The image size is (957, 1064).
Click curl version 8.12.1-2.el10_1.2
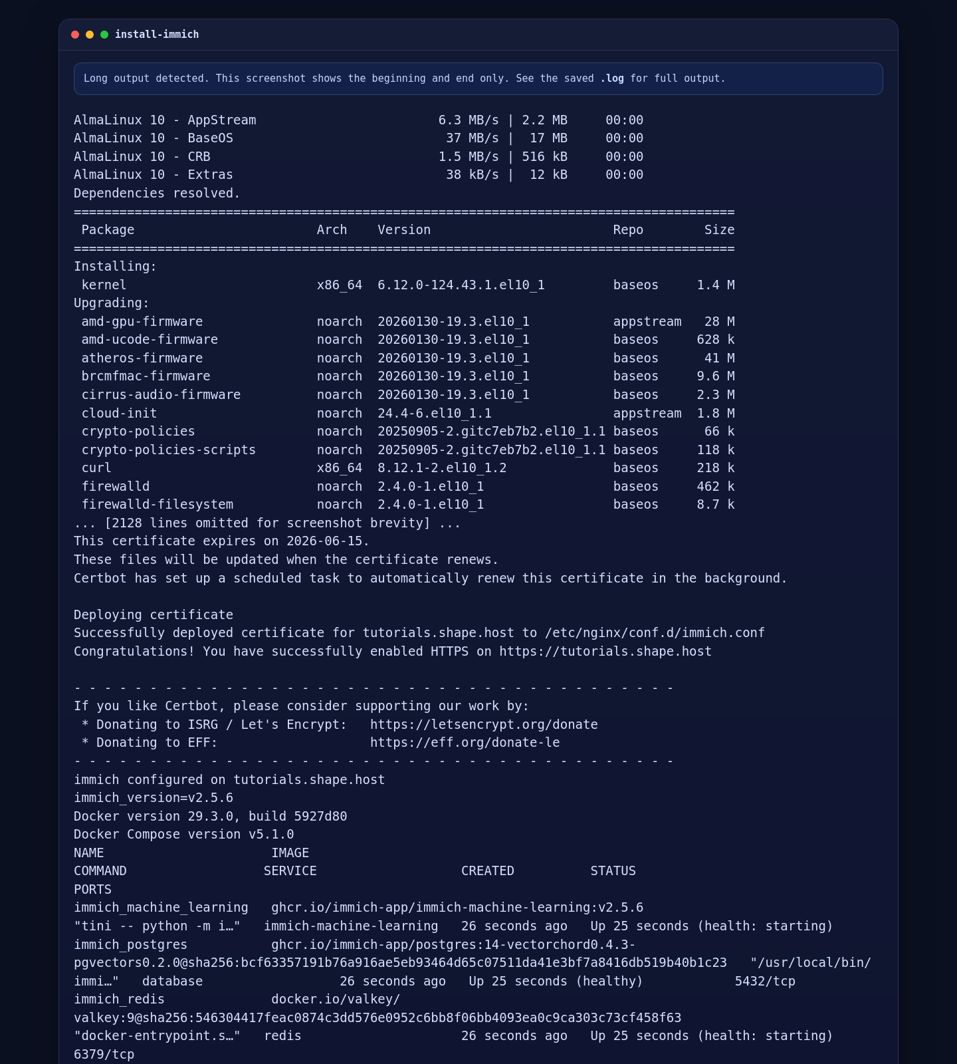tap(442, 468)
